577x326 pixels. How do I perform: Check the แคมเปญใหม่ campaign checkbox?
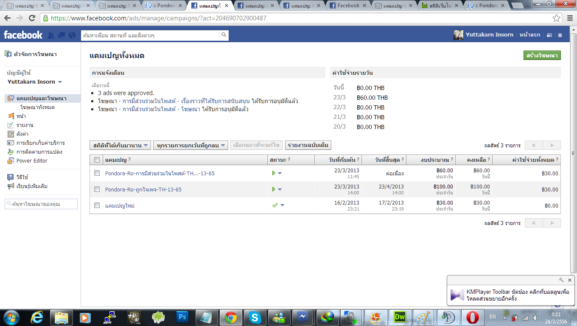tap(97, 205)
